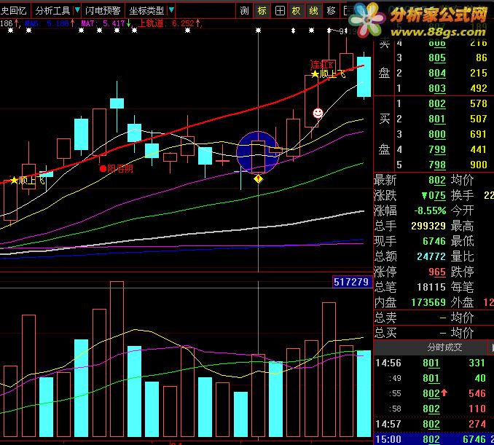
Task: Click the MA7 5.417 indicator label
Action: click(103, 23)
